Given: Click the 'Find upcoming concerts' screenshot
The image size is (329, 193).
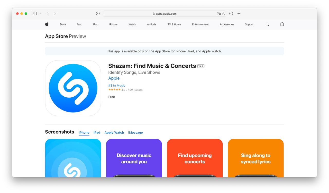Looking at the screenshot, I should (195, 158).
